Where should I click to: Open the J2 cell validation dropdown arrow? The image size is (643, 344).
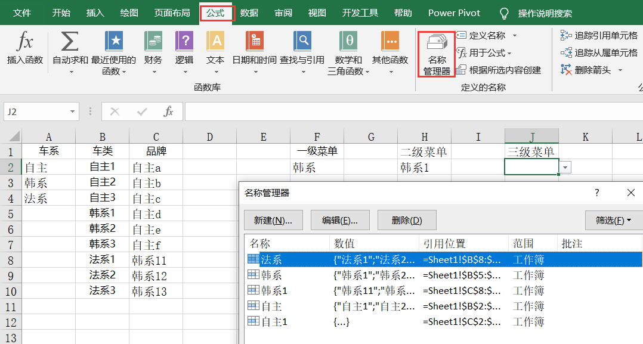click(x=565, y=168)
